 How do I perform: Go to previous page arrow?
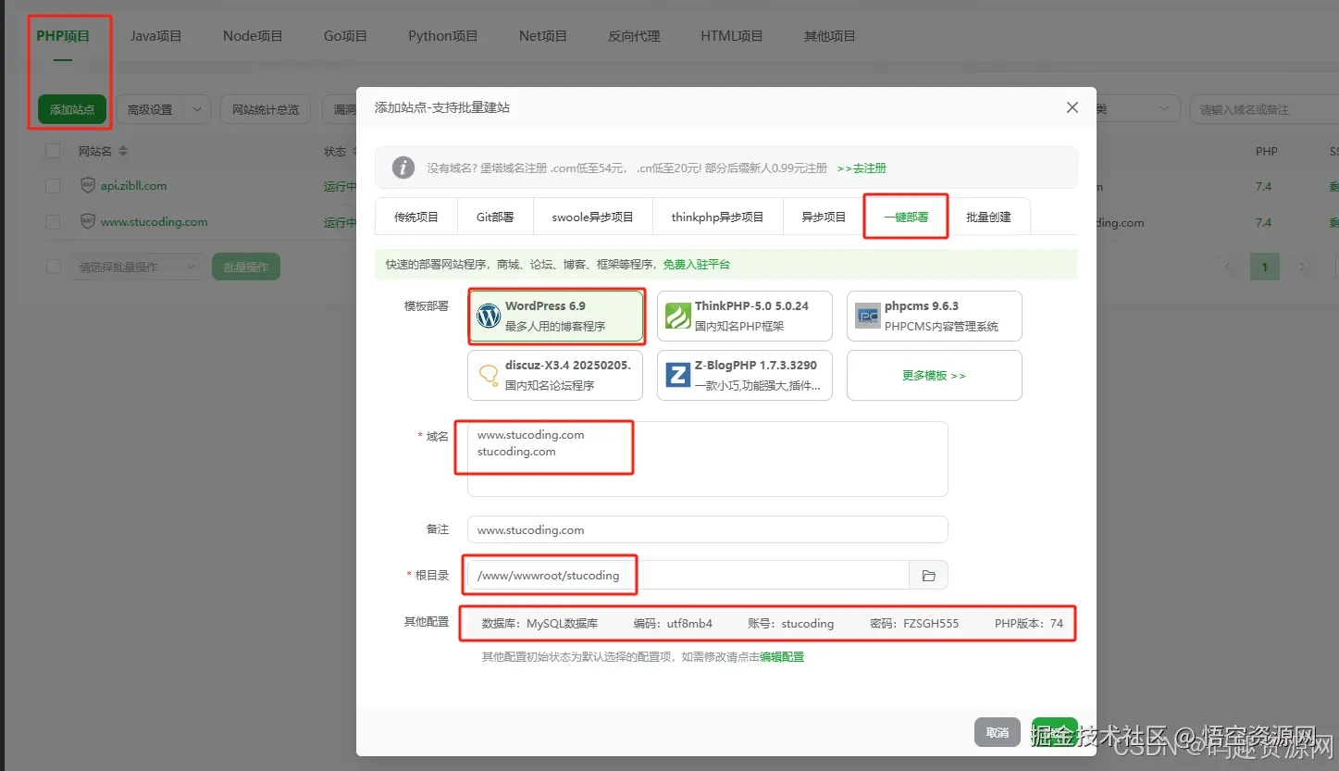1228,267
